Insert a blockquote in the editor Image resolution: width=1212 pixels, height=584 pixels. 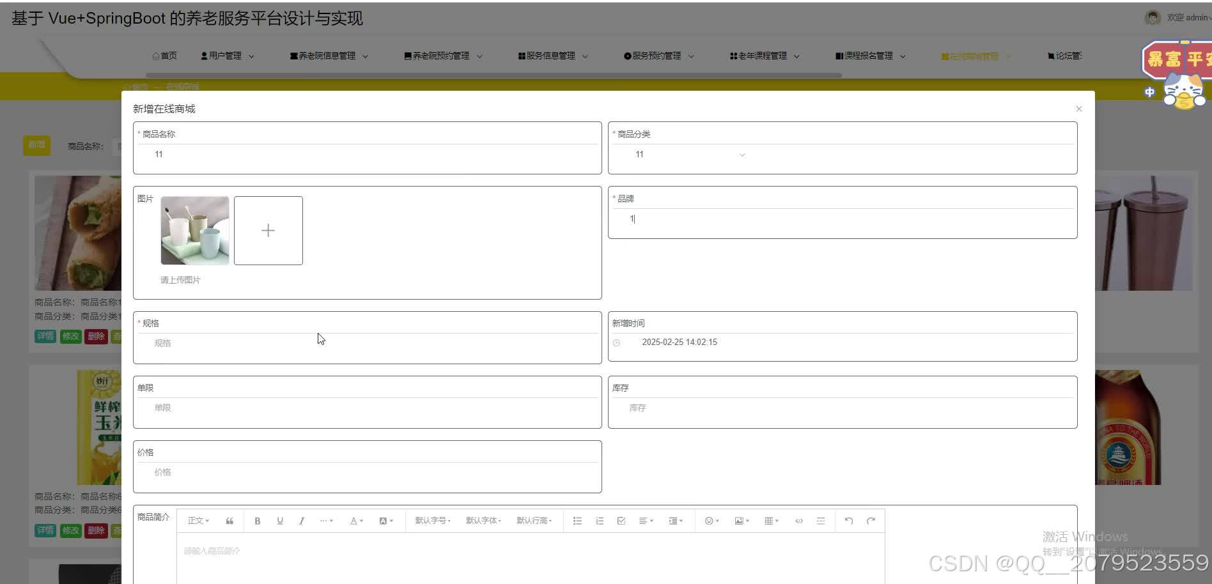click(229, 521)
